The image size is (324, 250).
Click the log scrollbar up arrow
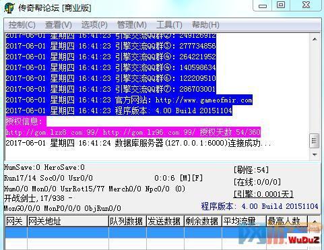pyautogui.click(x=315, y=39)
